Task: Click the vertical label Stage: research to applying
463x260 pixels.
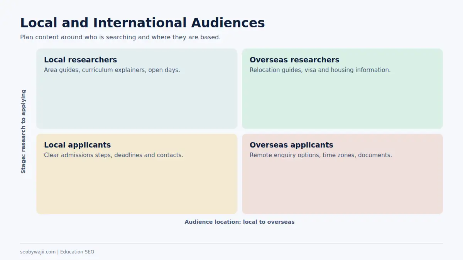Action: point(24,131)
